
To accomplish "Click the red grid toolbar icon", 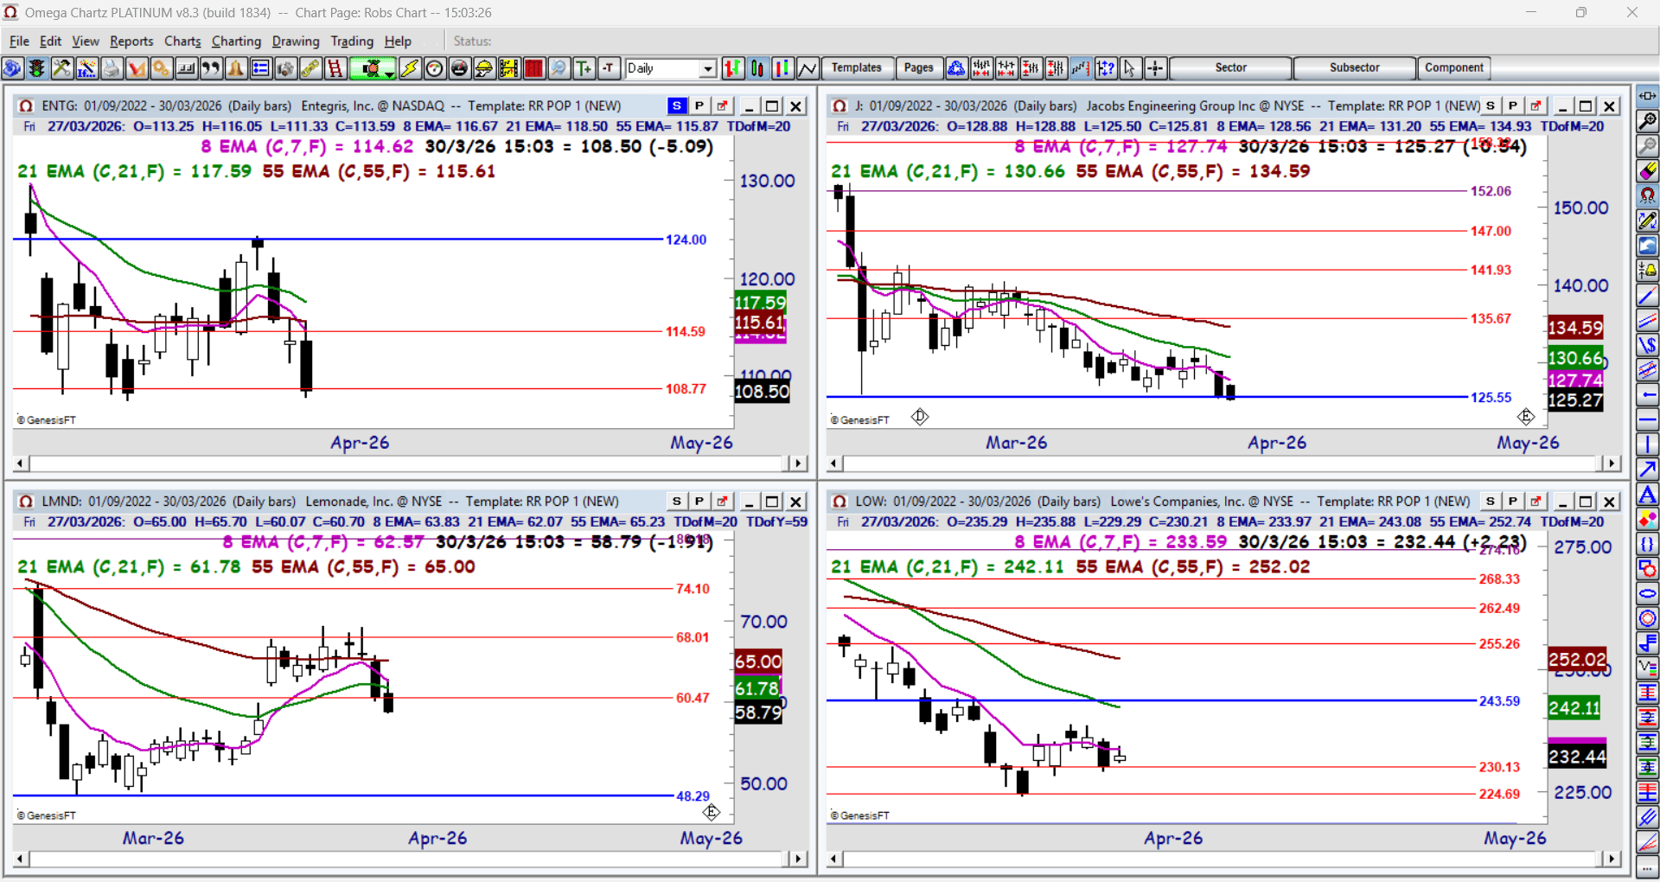I will click(x=534, y=68).
